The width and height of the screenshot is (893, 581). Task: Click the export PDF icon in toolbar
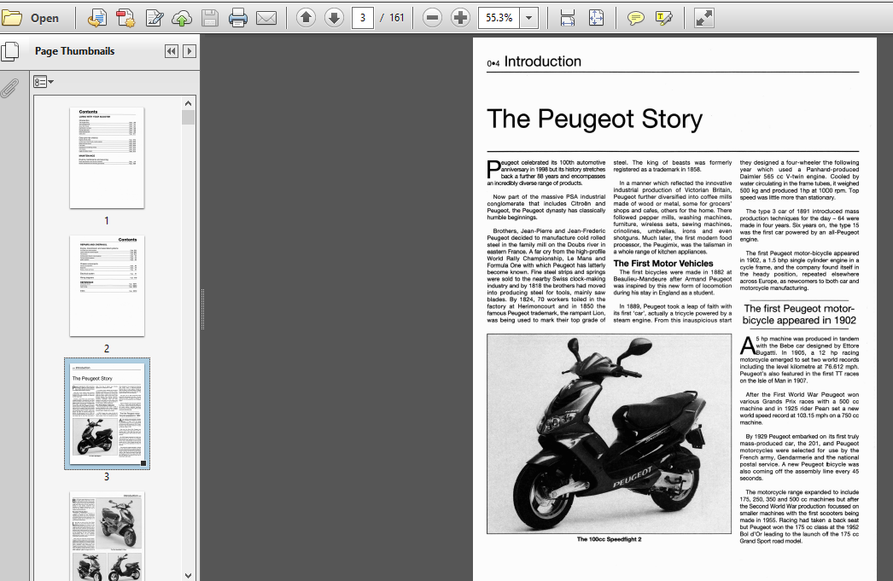click(x=96, y=18)
